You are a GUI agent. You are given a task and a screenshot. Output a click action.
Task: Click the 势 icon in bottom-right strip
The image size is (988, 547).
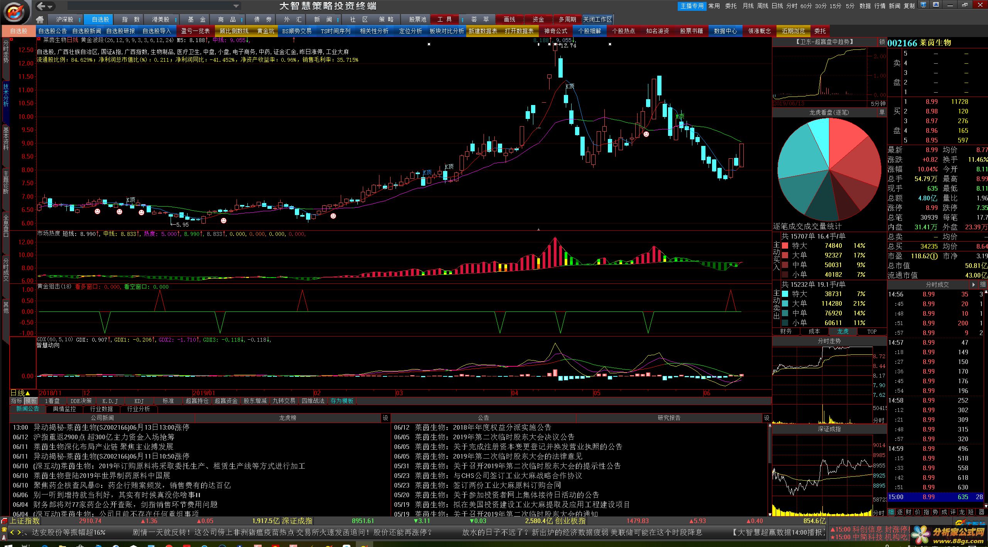tap(936, 512)
